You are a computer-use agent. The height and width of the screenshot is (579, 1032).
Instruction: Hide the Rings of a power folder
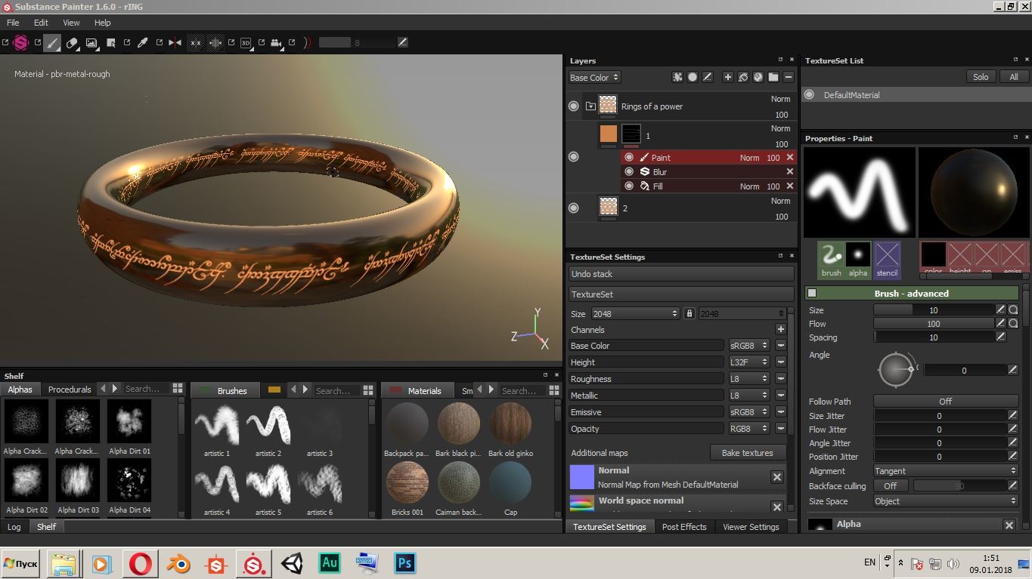[574, 106]
